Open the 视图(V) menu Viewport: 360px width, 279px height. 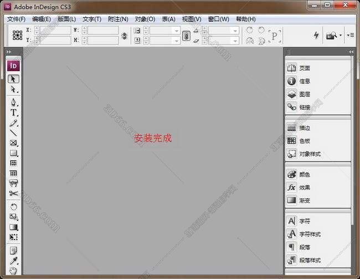[x=192, y=19]
